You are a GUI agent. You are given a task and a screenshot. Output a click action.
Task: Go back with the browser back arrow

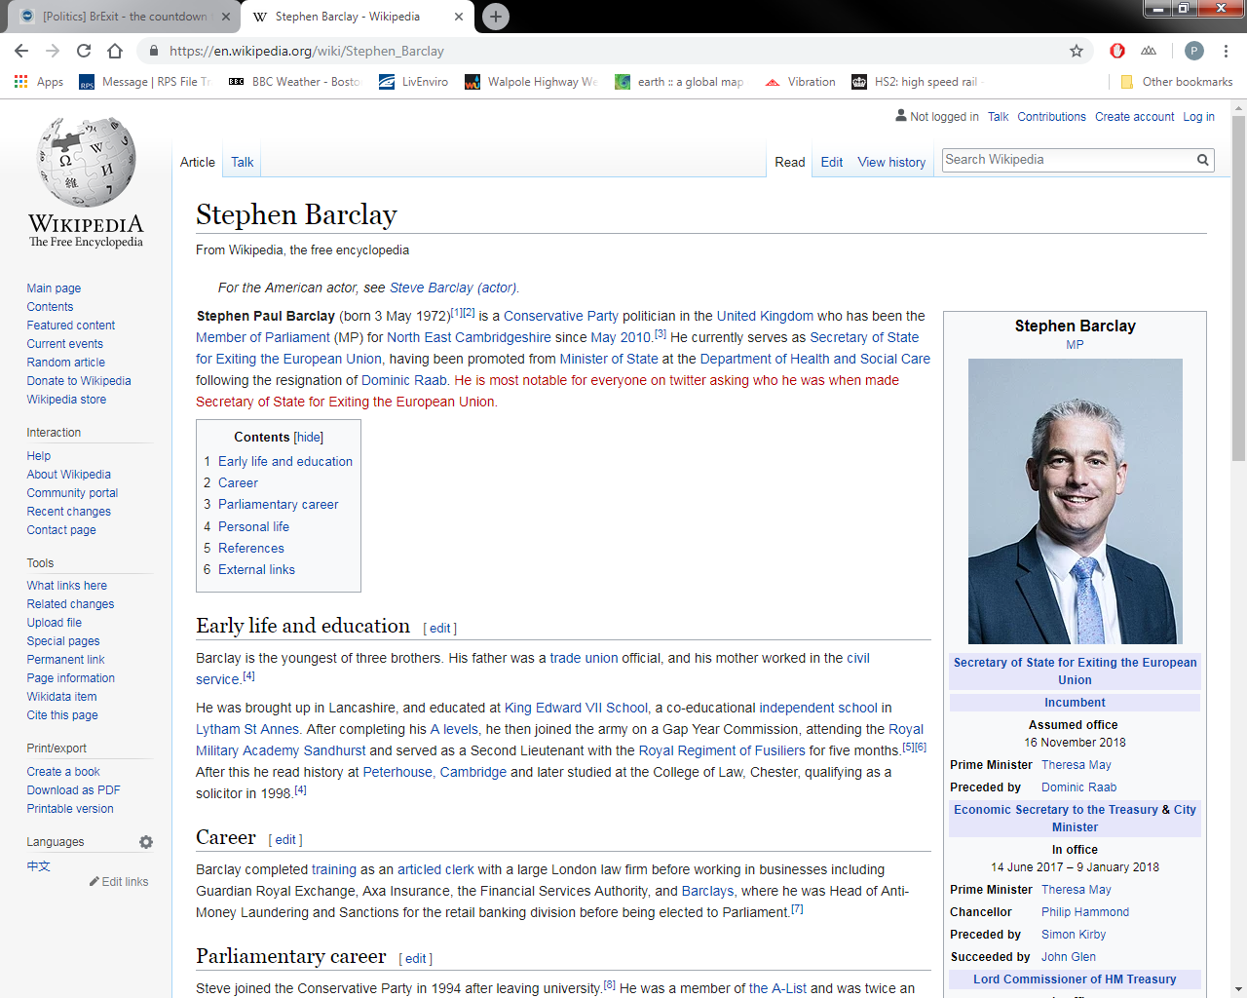pos(21,51)
